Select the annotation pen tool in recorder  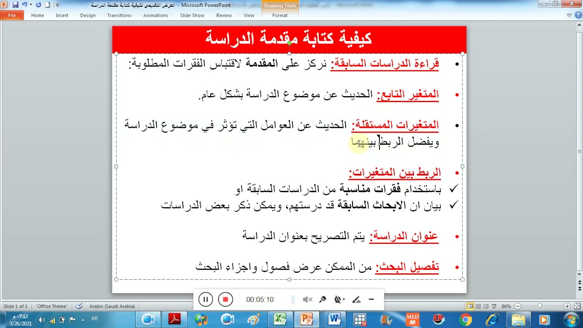(357, 299)
